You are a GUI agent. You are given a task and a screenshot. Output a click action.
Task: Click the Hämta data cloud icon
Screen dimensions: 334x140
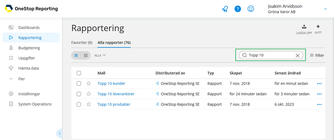click(11, 68)
